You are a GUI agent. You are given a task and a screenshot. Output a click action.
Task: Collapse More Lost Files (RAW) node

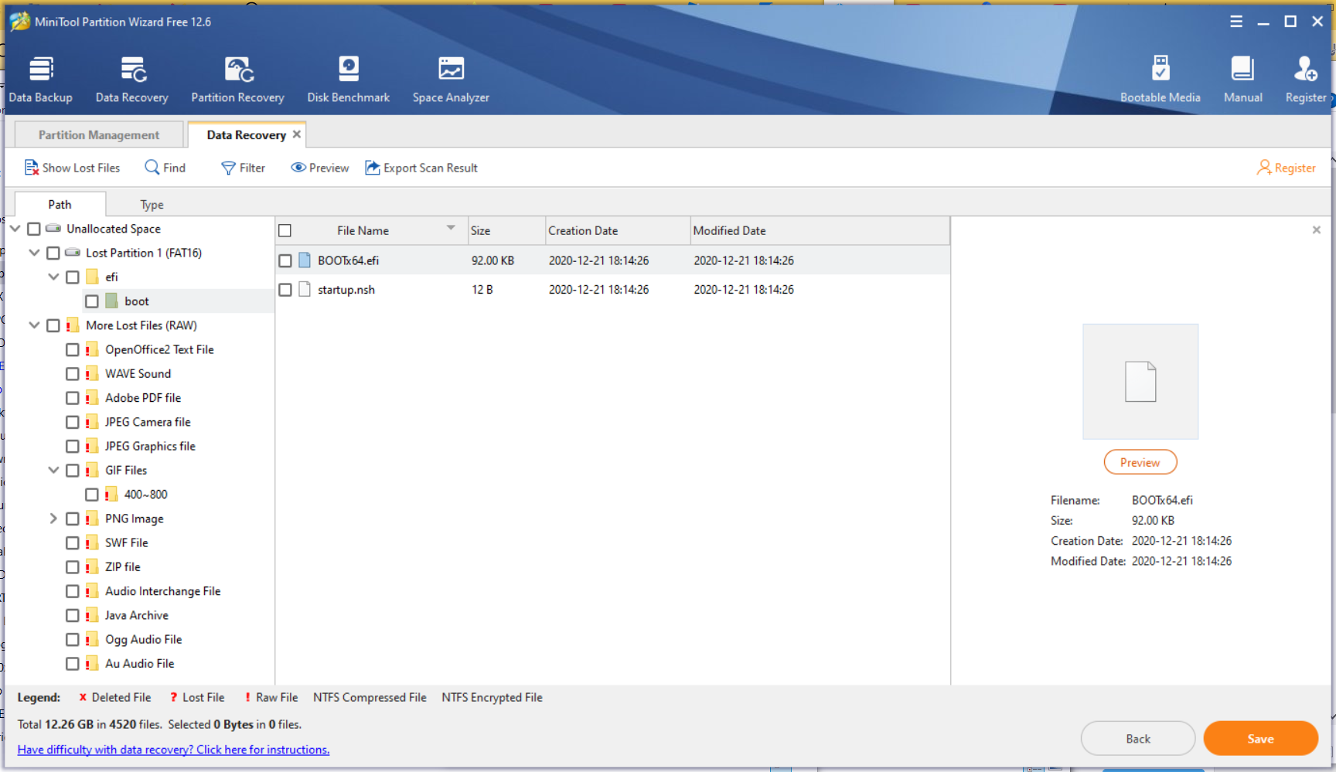point(34,325)
